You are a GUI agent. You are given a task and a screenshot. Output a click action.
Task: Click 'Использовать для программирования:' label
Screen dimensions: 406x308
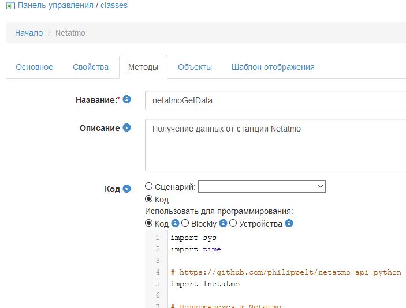tap(219, 211)
